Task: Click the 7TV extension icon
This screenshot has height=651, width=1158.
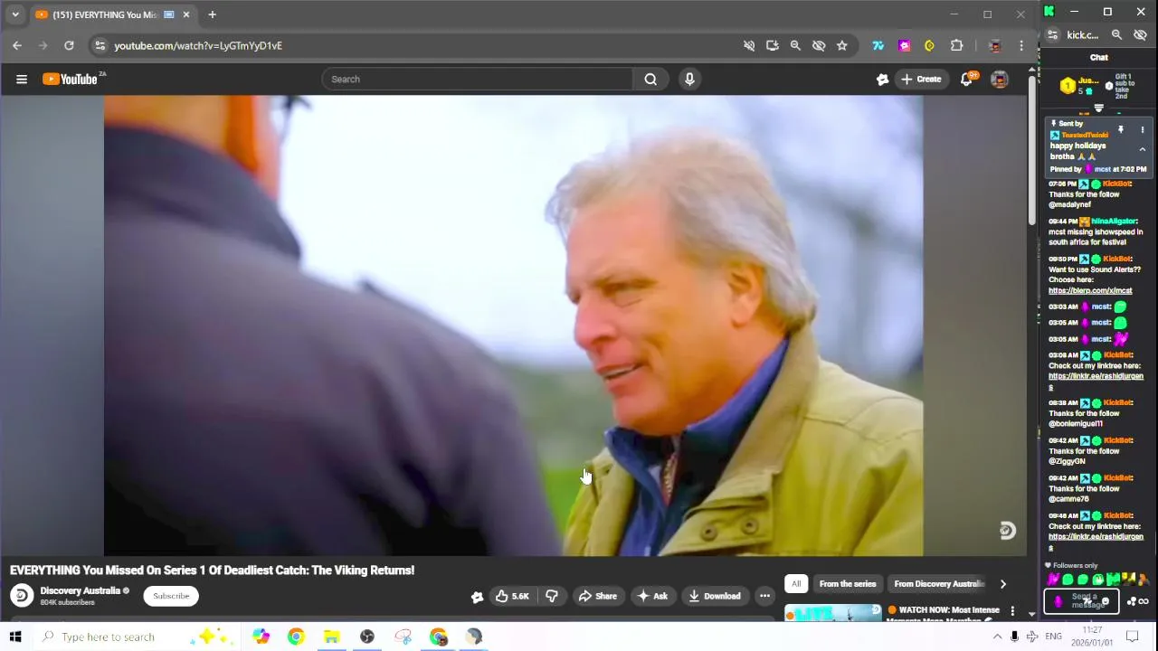Action: [x=878, y=45]
